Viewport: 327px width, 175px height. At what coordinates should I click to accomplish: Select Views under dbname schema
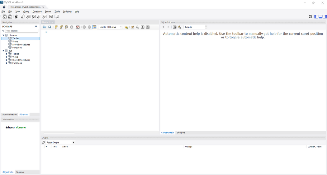click(15, 41)
